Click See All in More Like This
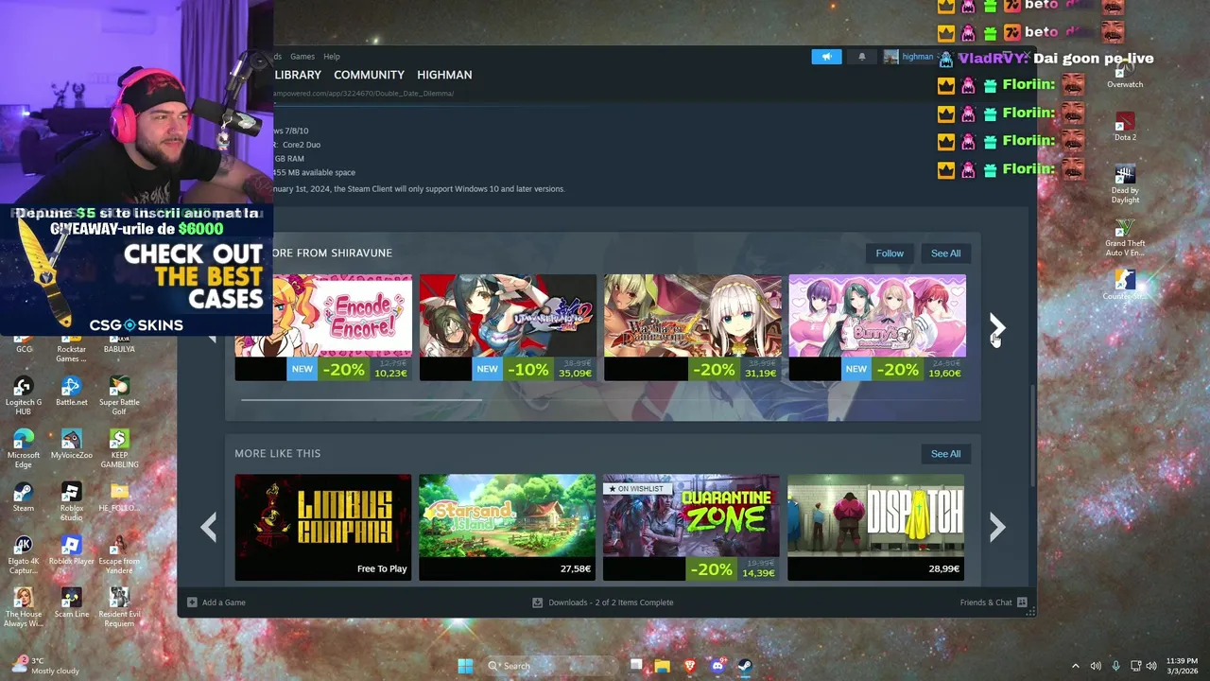This screenshot has width=1210, height=681. (x=945, y=454)
